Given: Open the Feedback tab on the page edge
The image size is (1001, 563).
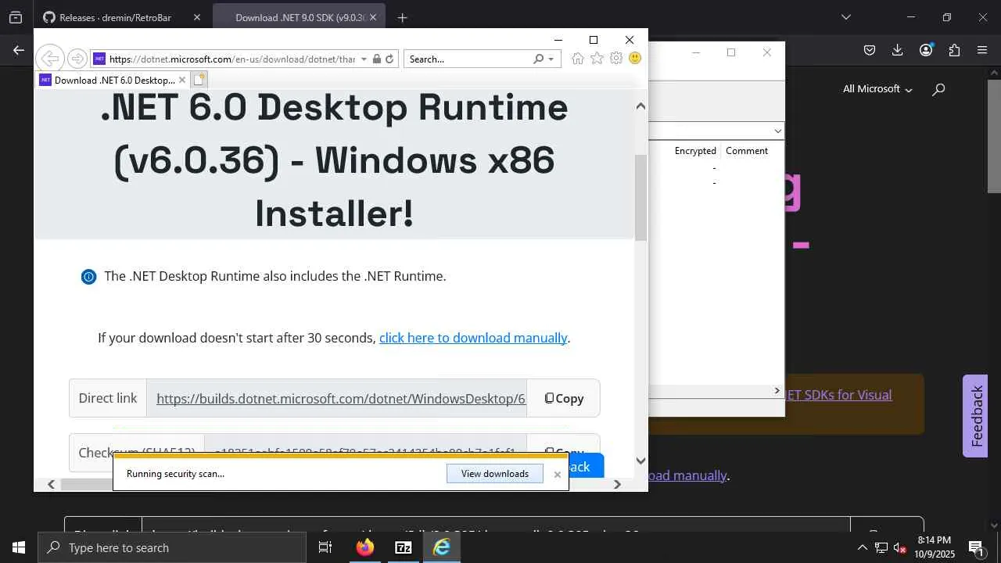Looking at the screenshot, I should coord(975,416).
